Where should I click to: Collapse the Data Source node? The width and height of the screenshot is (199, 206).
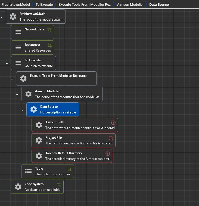tap(22, 110)
